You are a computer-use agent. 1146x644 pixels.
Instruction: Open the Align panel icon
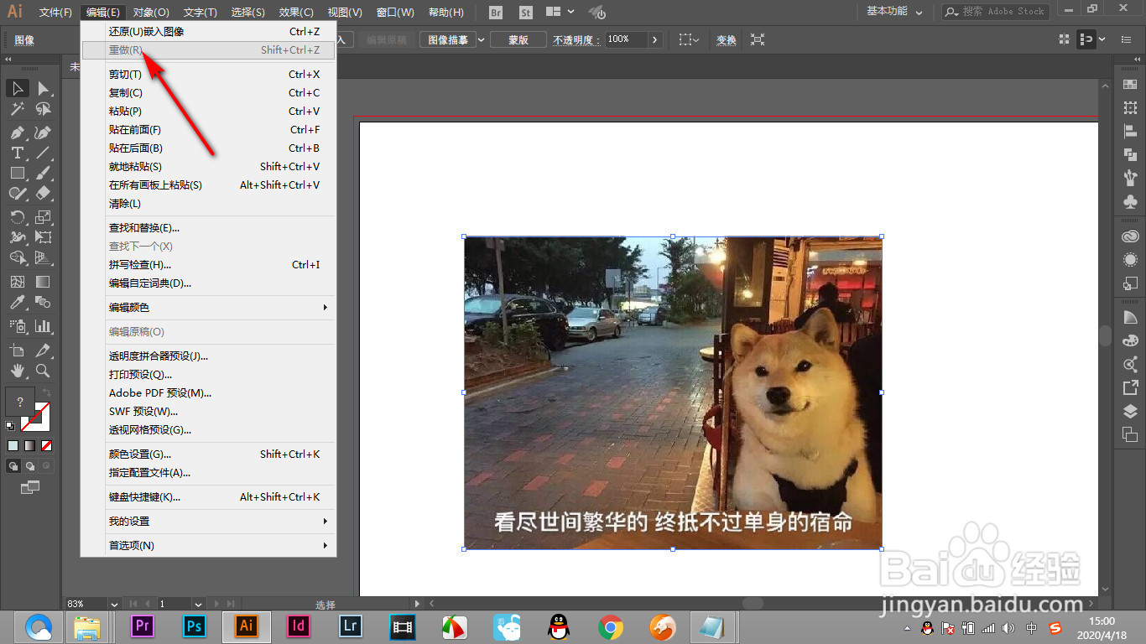pos(1130,131)
